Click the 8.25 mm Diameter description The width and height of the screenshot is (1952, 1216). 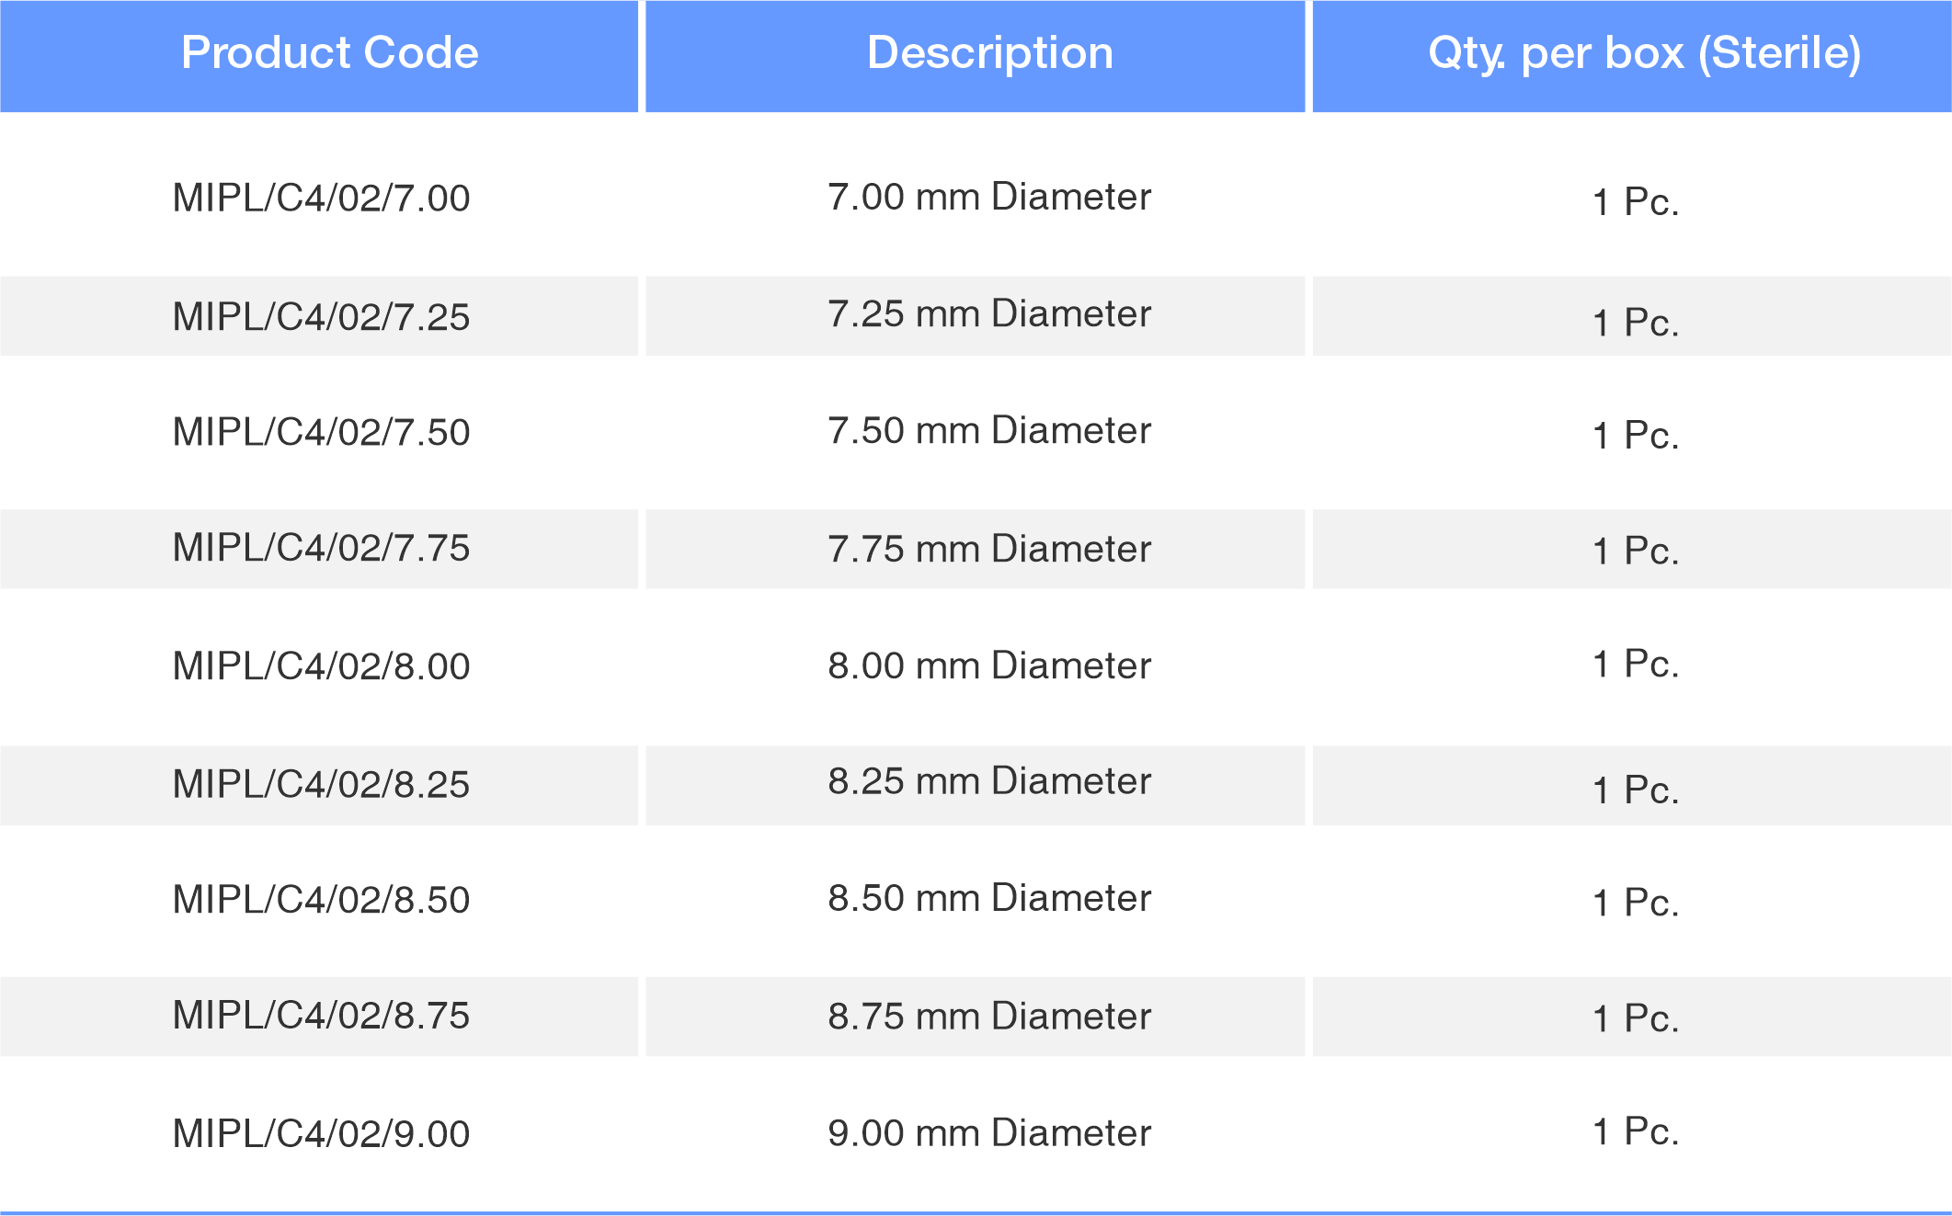click(989, 781)
